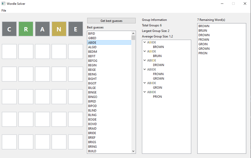Choose BEDIM from the Best guesses list
Image resolution: width=251 pixels, height=158 pixels.
109,52
